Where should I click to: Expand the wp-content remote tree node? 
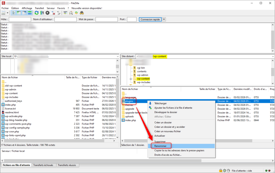(x=131, y=79)
